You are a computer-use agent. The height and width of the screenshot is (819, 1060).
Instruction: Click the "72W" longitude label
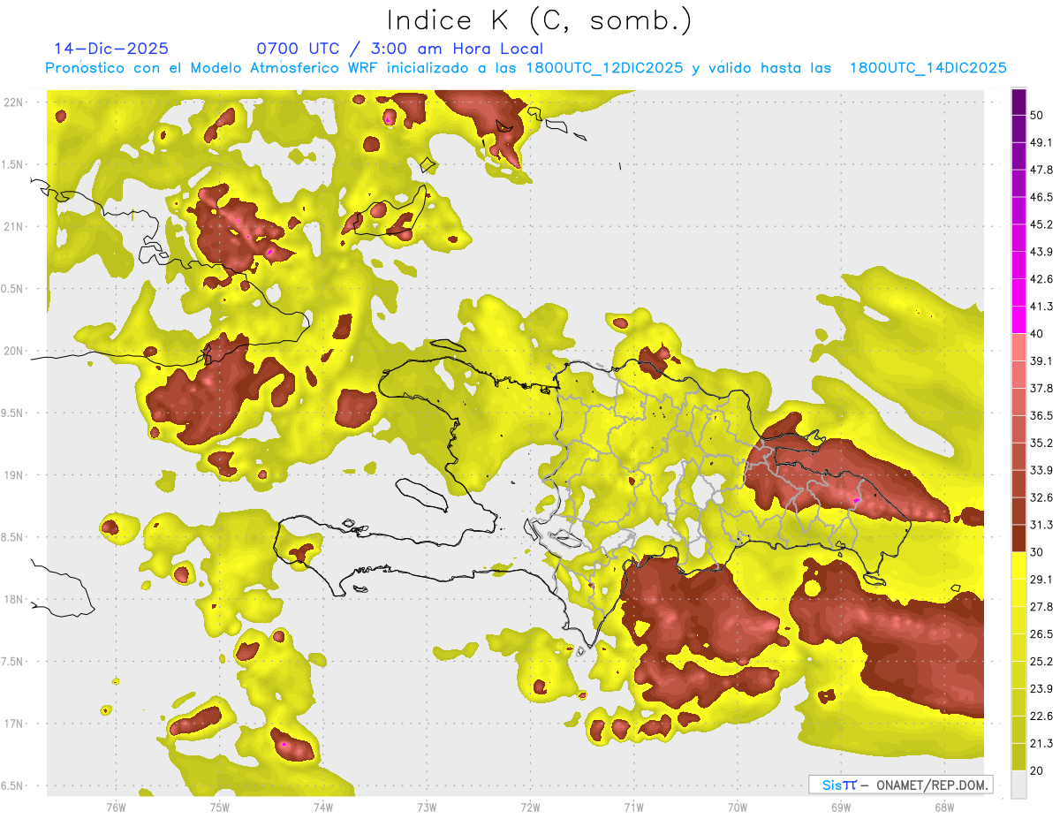tap(530, 808)
